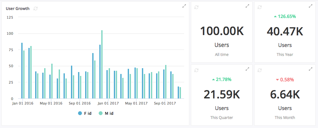Refresh the User Growth chart
The width and height of the screenshot is (318, 128).
[x=35, y=8]
